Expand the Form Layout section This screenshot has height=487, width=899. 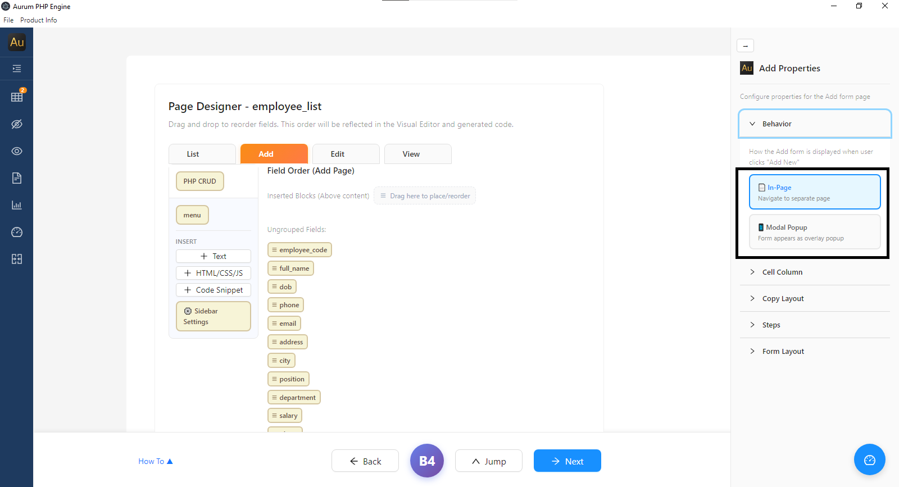point(815,351)
